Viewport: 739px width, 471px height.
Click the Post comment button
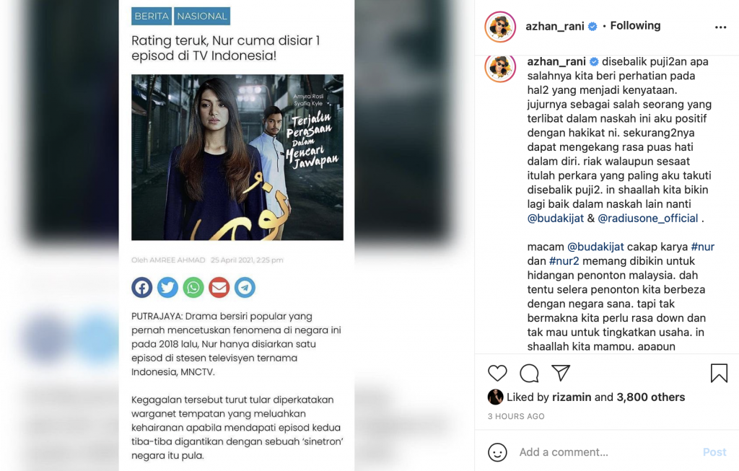click(714, 453)
